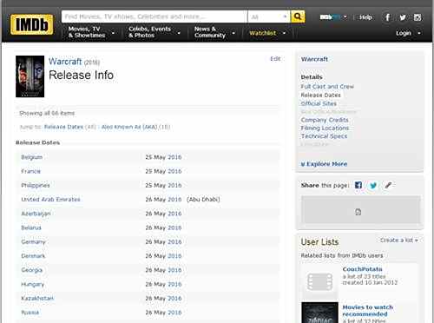Screen dimensions: 434x323
Task: Open Filming Locations link
Action: (x=325, y=128)
